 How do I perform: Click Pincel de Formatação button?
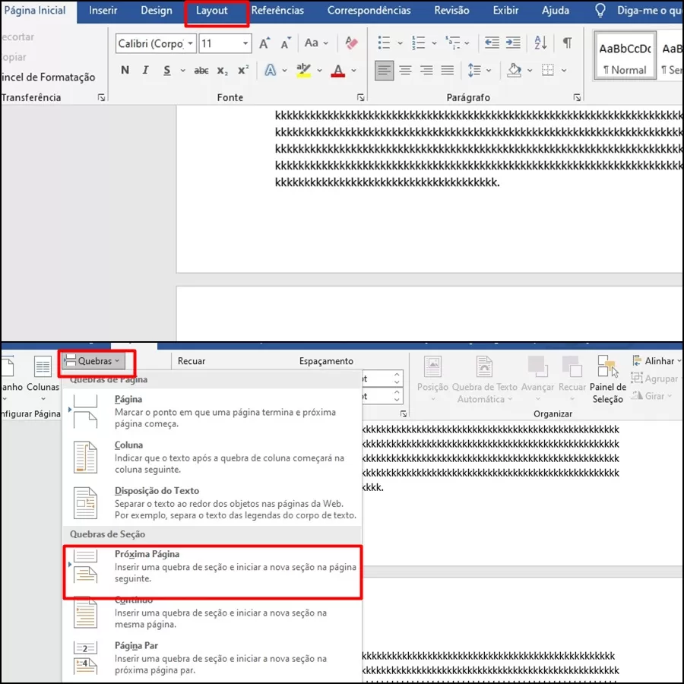click(48, 78)
